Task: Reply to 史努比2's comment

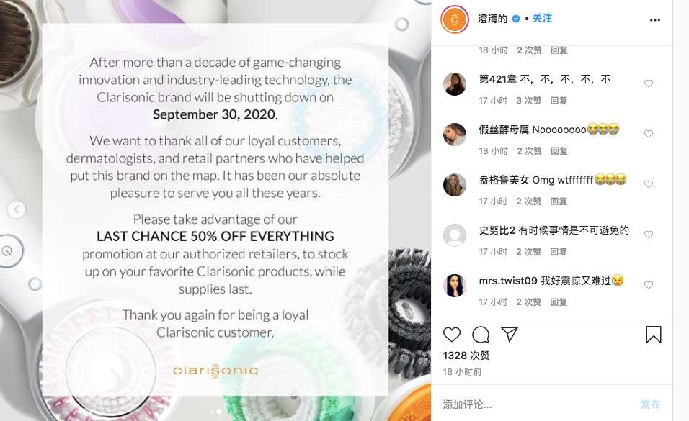Action: (x=559, y=252)
